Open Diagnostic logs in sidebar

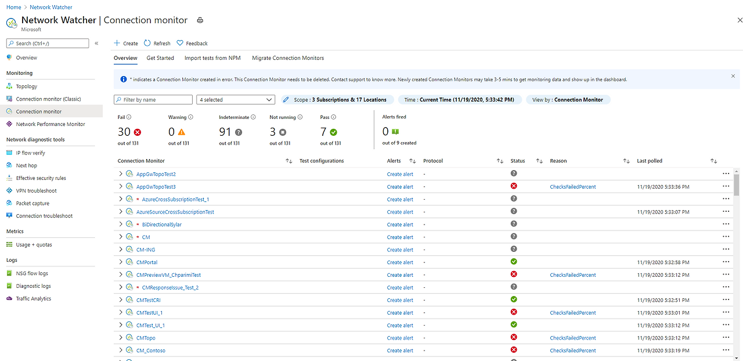[34, 286]
